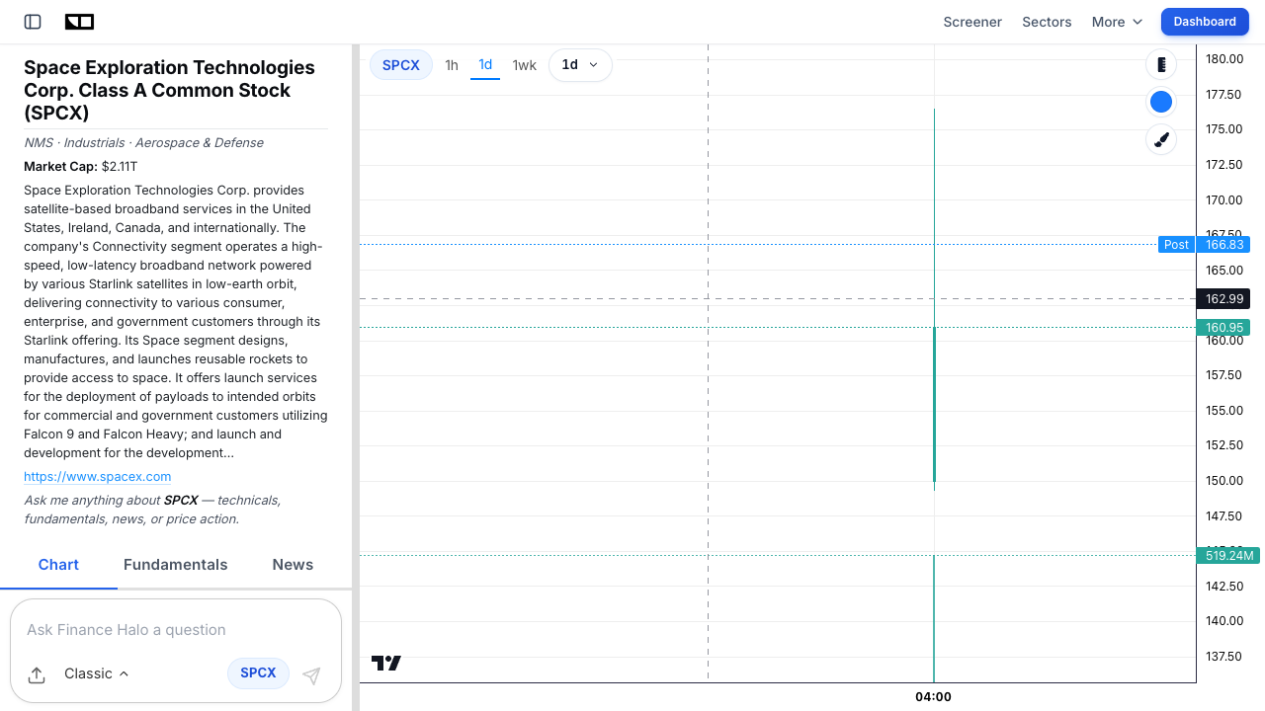This screenshot has height=711, width=1265.
Task: Click the panel resize divider handle
Action: coord(356,377)
